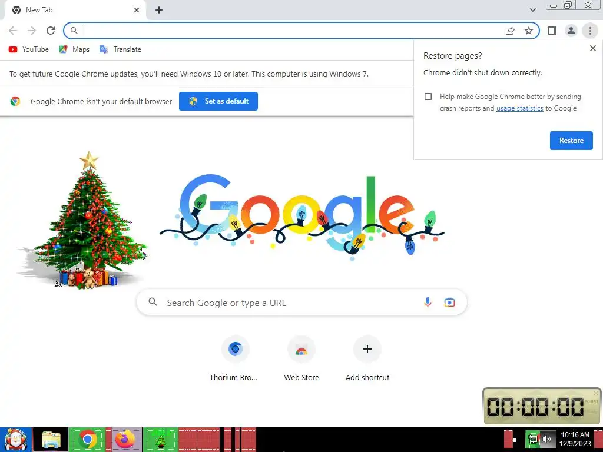Focus the Search Google or type a URL box
This screenshot has width=603, height=452.
[302, 303]
